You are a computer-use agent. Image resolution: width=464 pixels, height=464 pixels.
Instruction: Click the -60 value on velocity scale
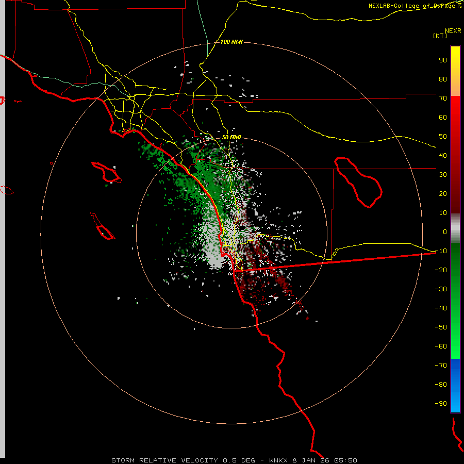[441, 346]
